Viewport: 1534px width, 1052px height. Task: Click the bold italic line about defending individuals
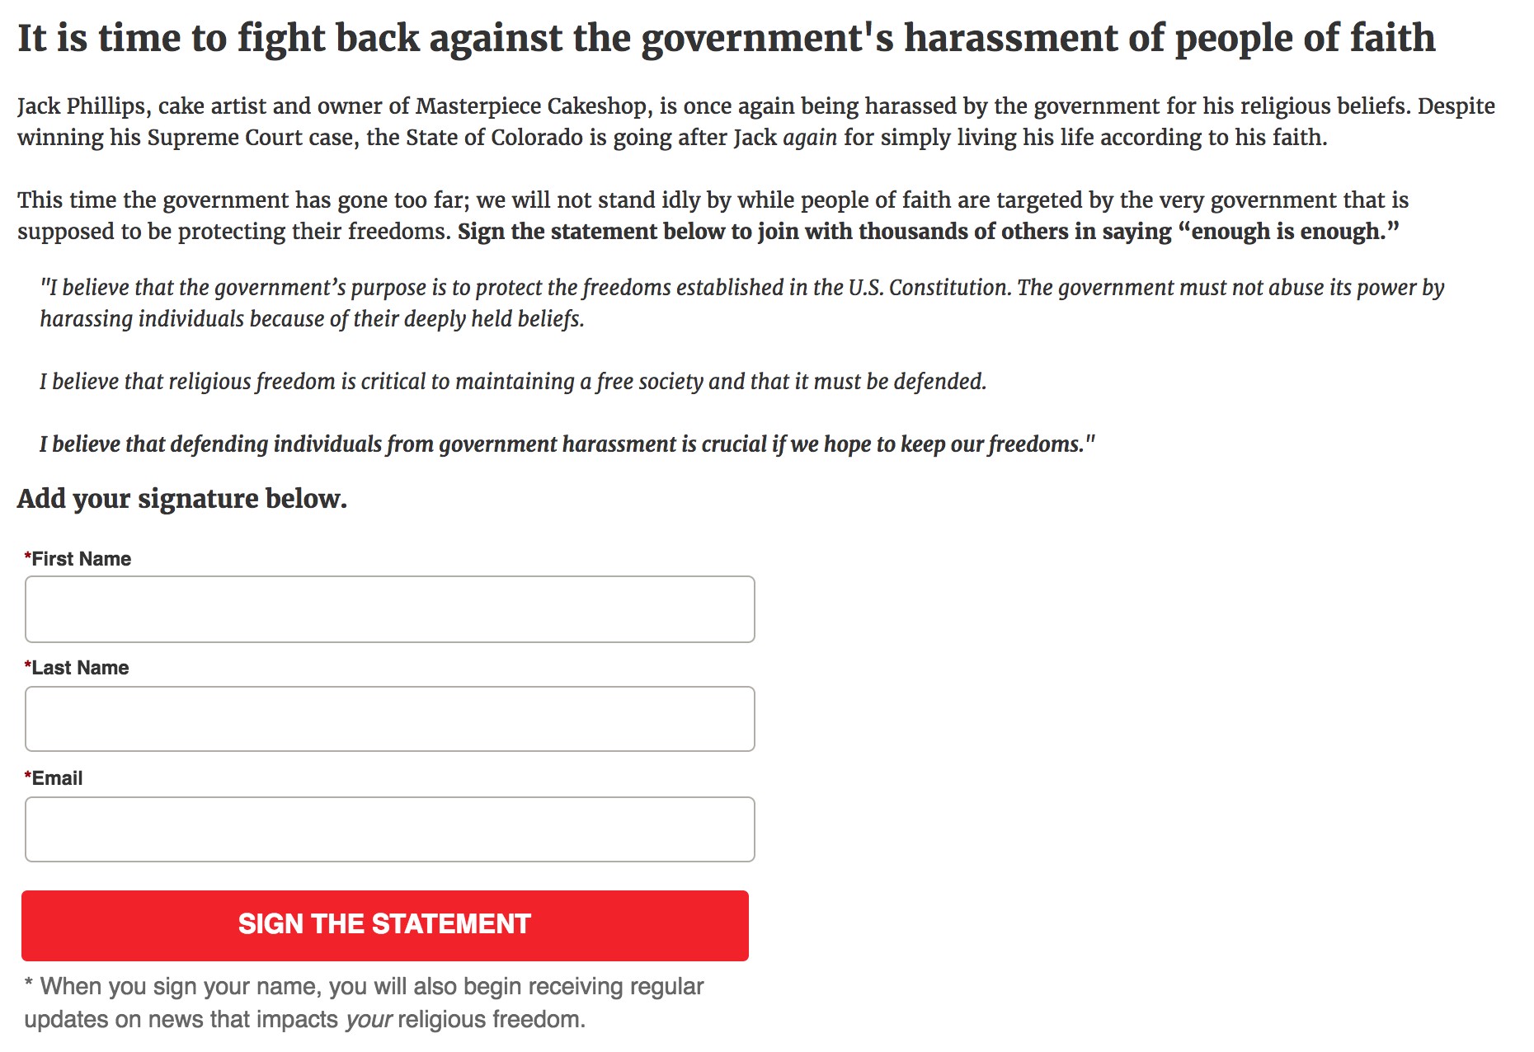pos(567,444)
